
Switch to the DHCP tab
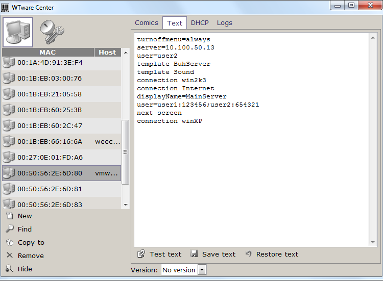click(x=200, y=22)
